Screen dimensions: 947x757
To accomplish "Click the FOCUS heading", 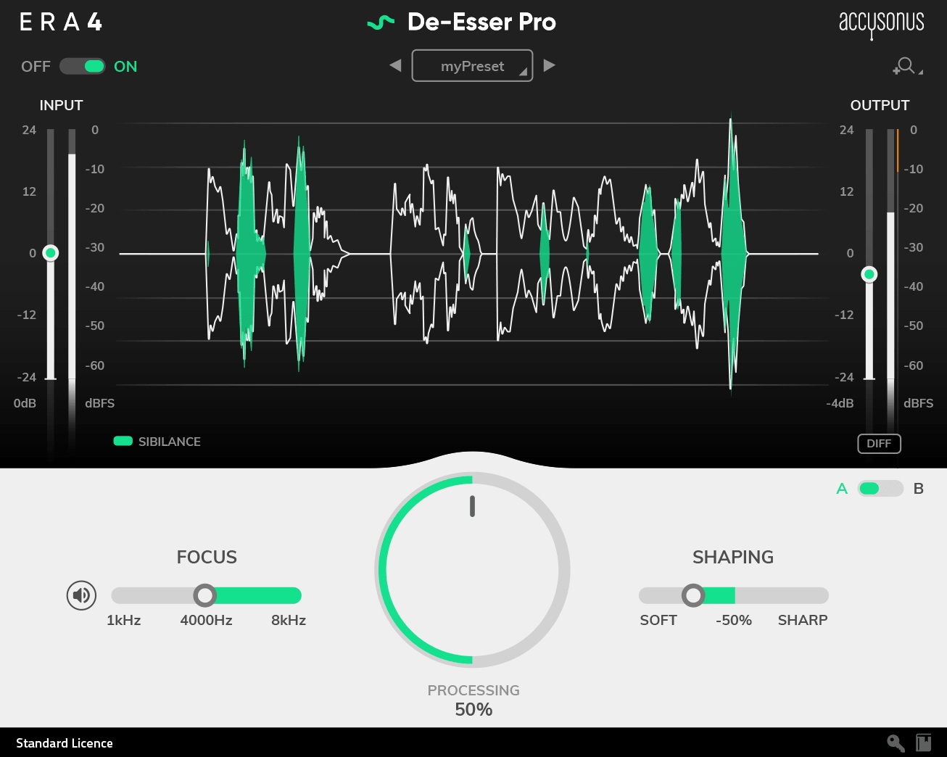I will click(207, 557).
